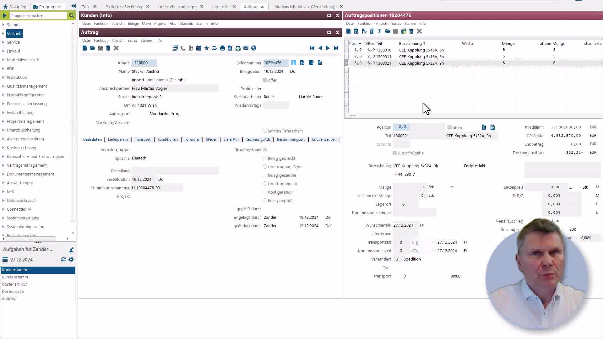Switch to the Lieferschein an Lager tab
603x339 pixels.
pyautogui.click(x=177, y=7)
